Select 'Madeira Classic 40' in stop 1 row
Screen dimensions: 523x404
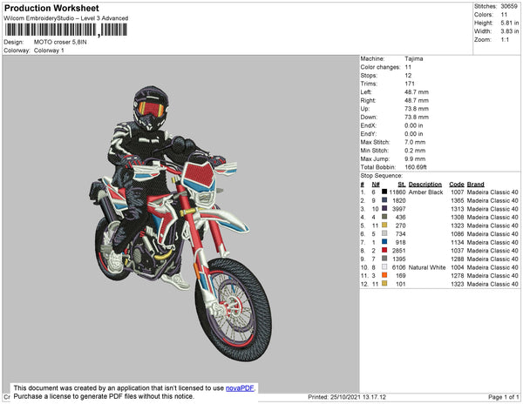click(x=492, y=192)
